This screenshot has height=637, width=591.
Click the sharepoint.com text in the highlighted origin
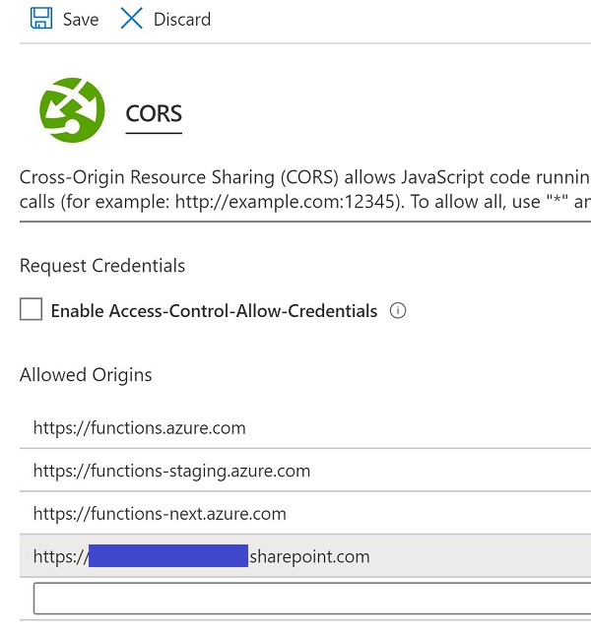[309, 557]
